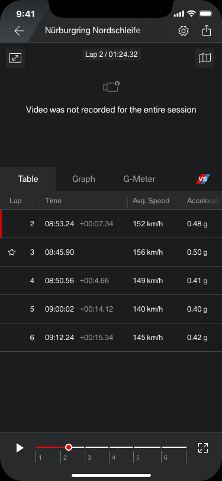The width and height of the screenshot is (222, 481).
Task: Select the Table tab
Action: point(28,179)
